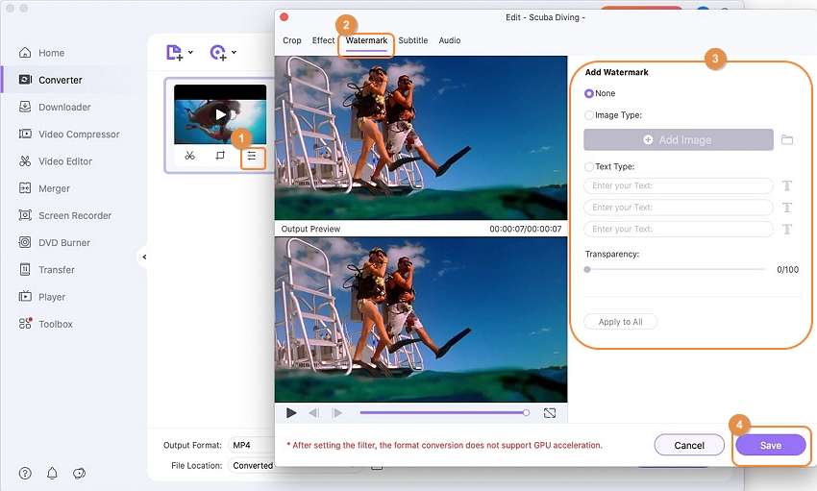Adjust the Transparency slider handle
The width and height of the screenshot is (817, 491).
coord(587,269)
